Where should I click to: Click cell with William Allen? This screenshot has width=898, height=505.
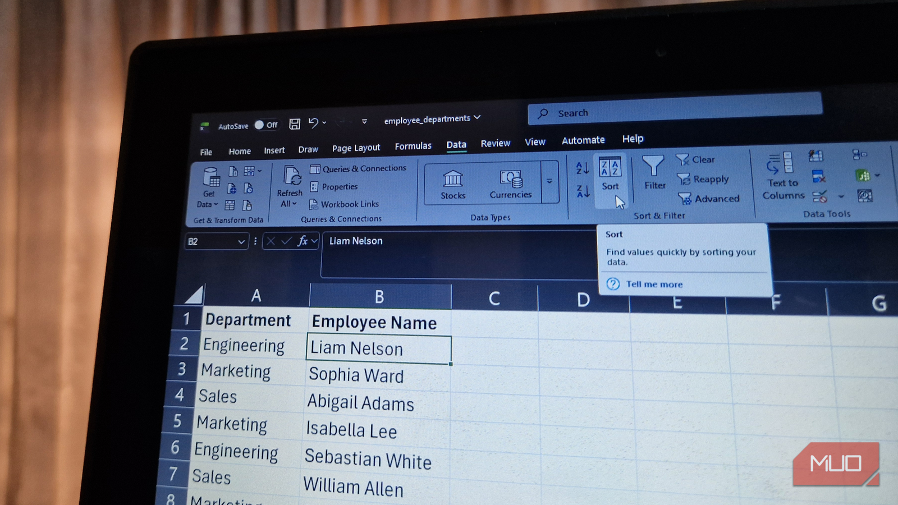[374, 486]
